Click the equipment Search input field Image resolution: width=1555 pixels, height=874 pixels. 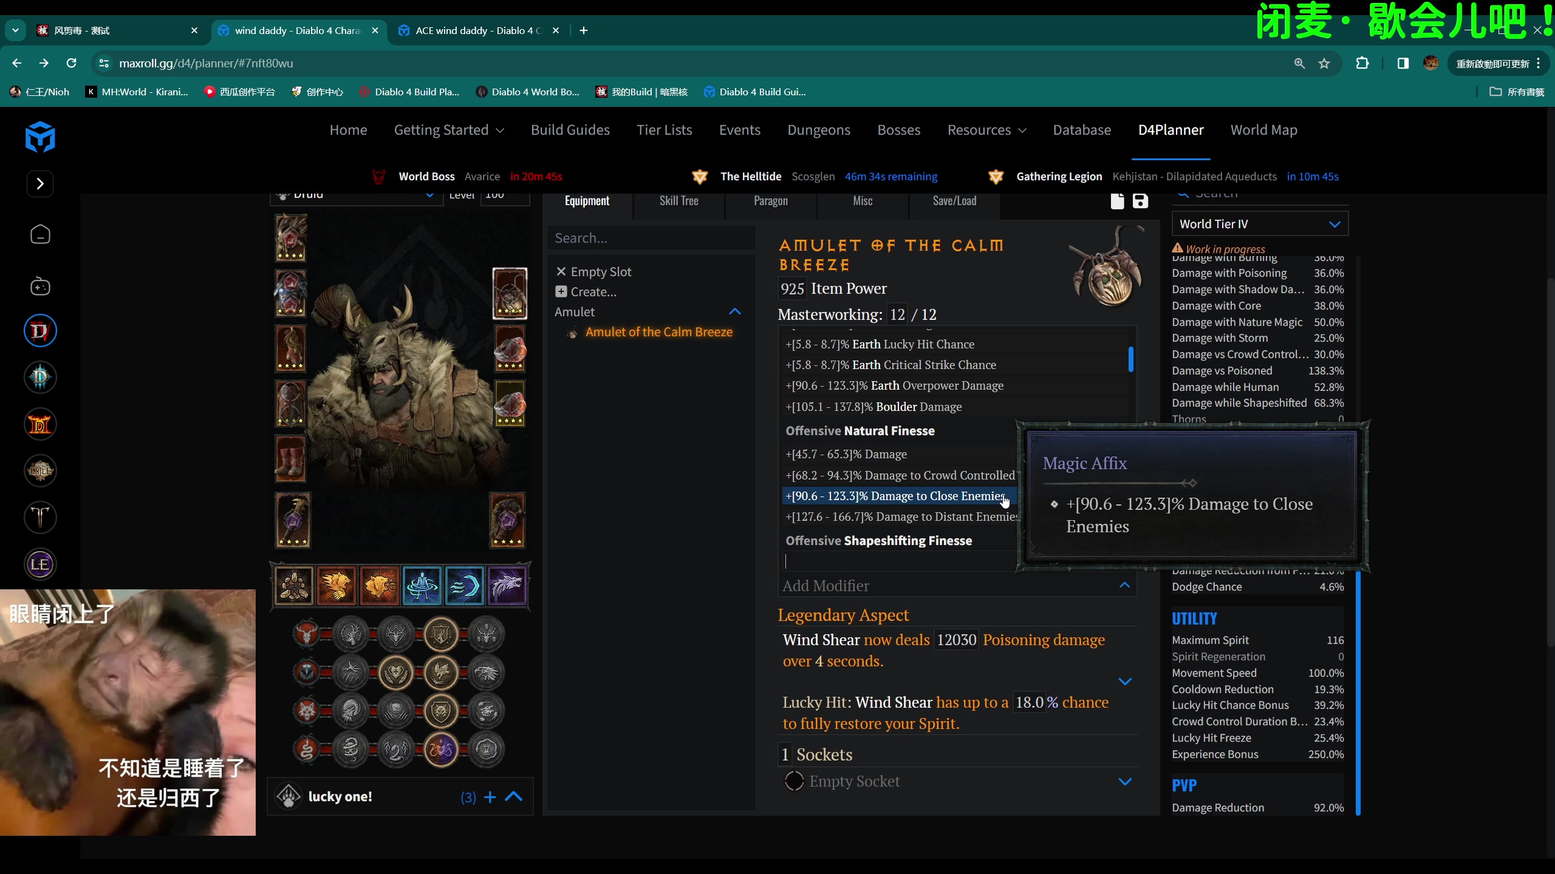click(652, 238)
